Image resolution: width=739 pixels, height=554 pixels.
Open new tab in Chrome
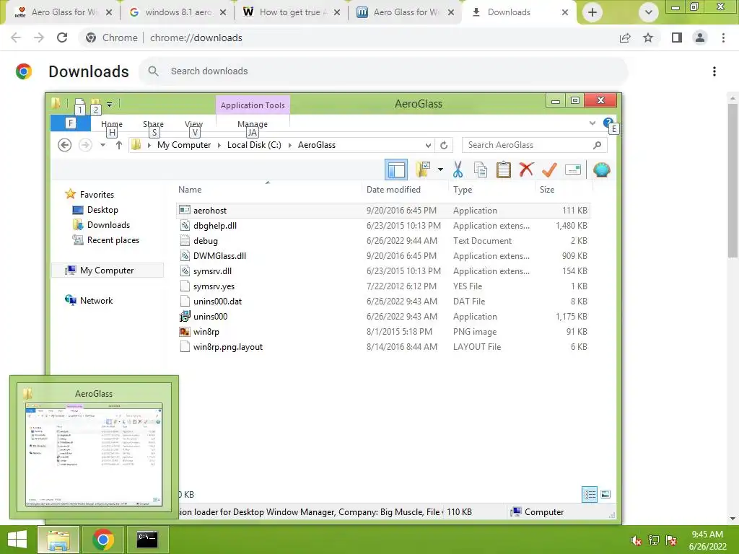coord(592,12)
